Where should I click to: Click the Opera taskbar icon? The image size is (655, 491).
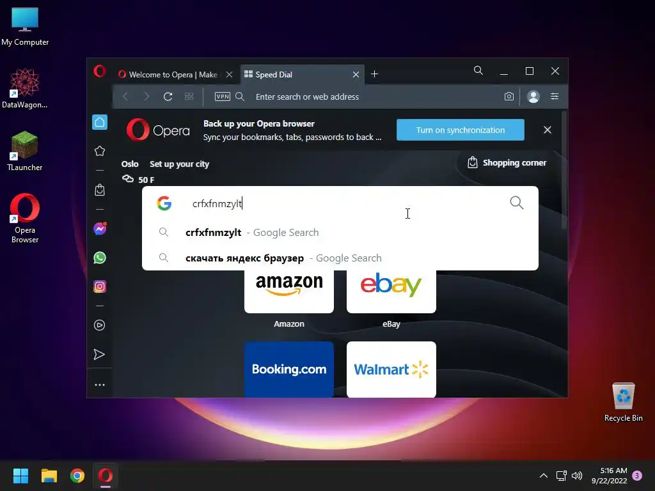pos(106,476)
